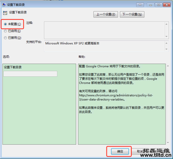The height and width of the screenshot is (159, 173).
Task: Click supported platform box scroll up arrow
Action: coord(166,43)
